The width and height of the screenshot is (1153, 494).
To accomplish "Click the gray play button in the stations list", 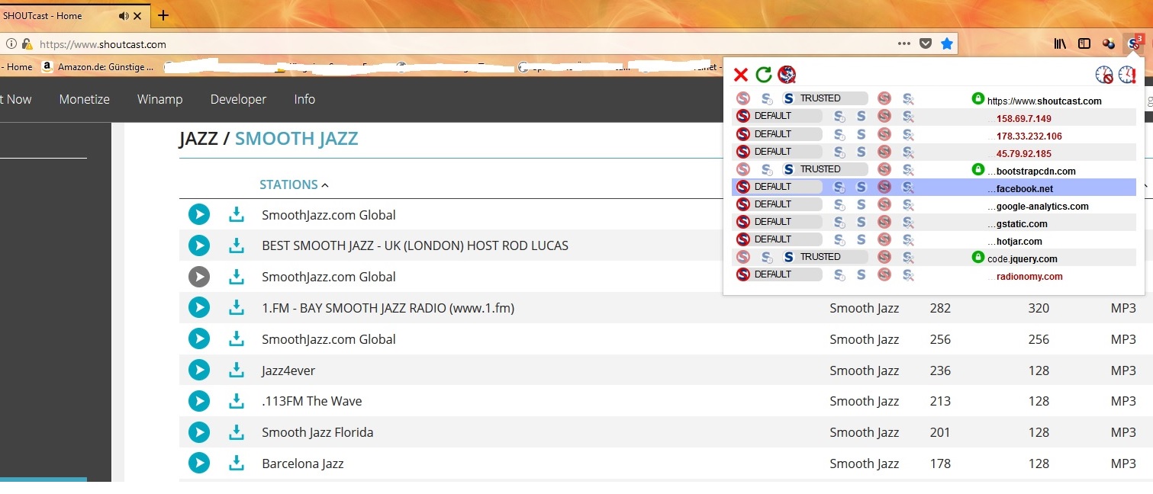I will click(199, 277).
